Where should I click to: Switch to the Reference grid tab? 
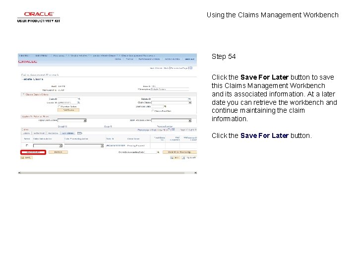tap(53, 133)
